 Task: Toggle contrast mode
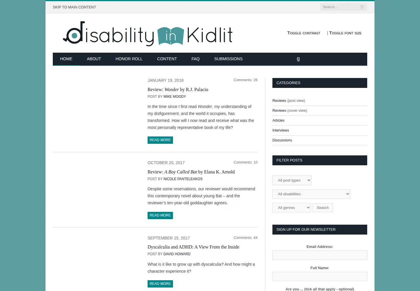(x=304, y=33)
